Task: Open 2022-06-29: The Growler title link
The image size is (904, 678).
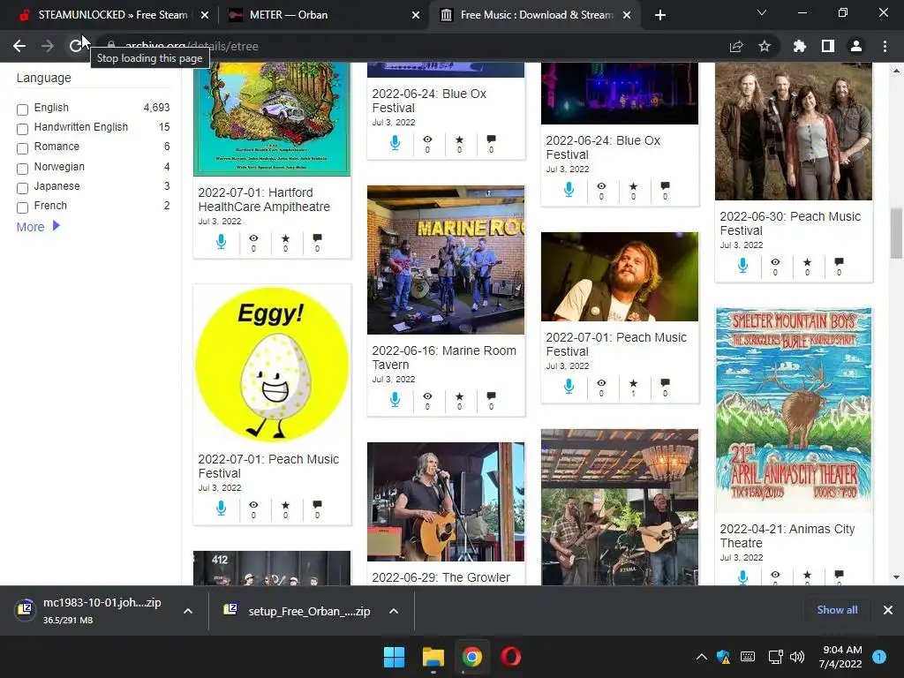Action: pyautogui.click(x=441, y=577)
